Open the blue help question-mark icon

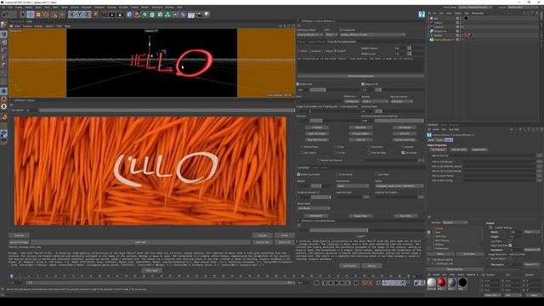point(422,14)
